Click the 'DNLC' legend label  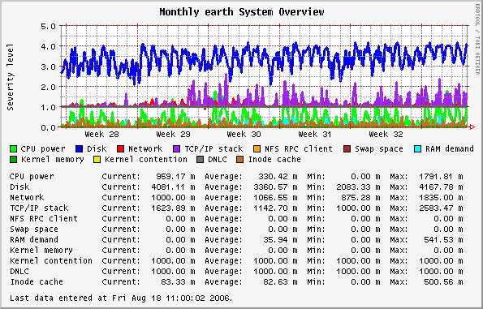(x=218, y=160)
